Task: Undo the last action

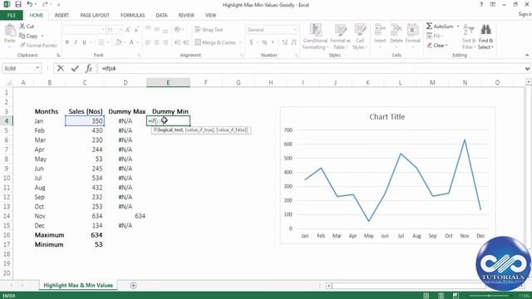Action: 30,4
